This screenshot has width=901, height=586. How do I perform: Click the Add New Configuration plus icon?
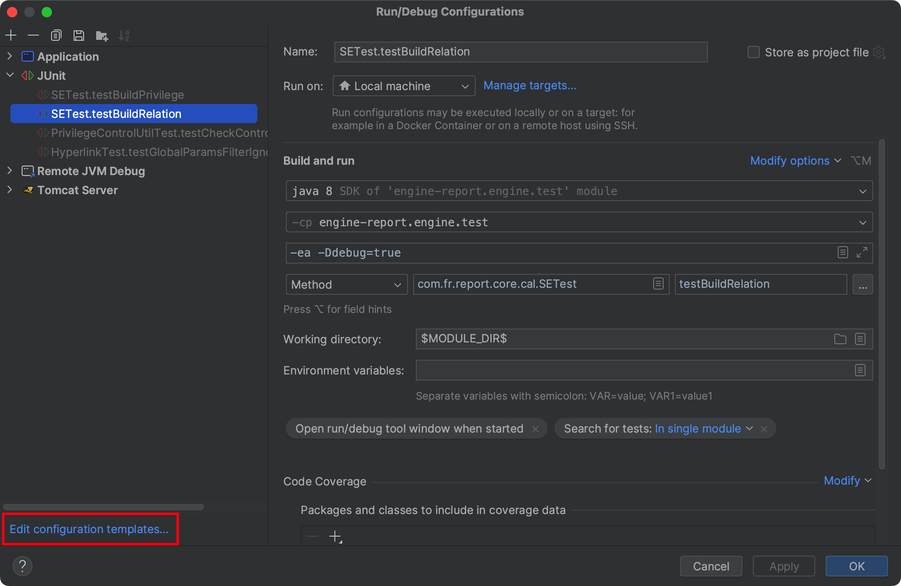point(11,35)
